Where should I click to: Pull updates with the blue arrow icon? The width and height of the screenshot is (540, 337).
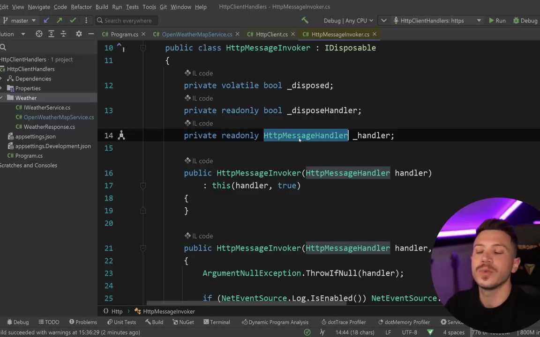point(46,21)
